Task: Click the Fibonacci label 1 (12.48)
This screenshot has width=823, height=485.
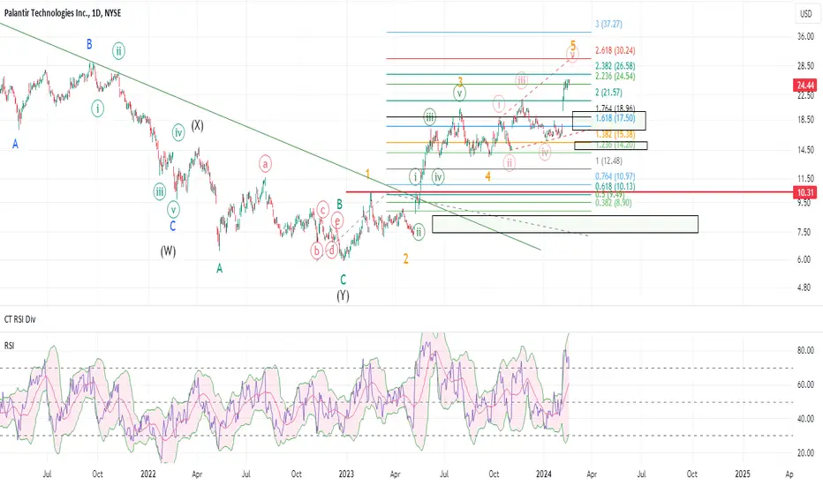Action: pos(608,161)
